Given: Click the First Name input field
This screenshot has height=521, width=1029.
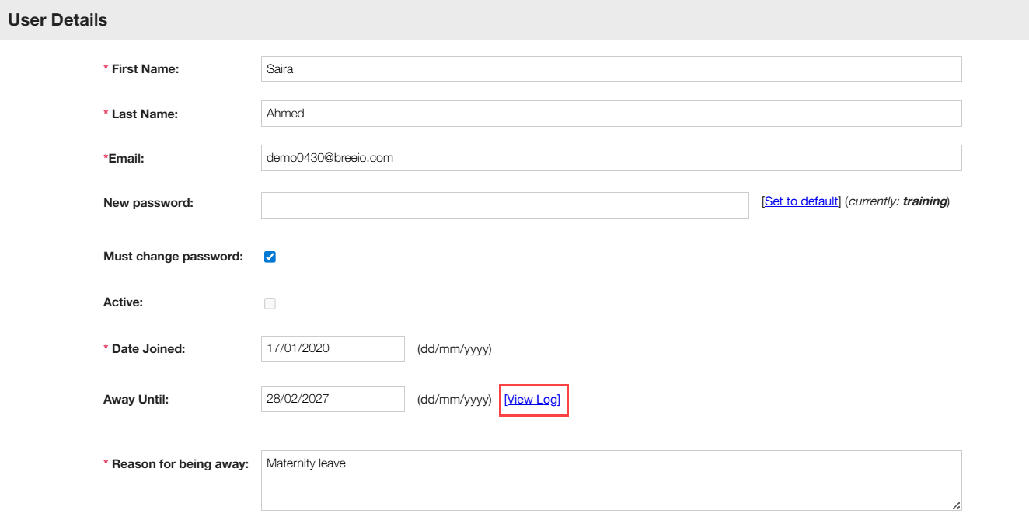Looking at the screenshot, I should pos(611,68).
